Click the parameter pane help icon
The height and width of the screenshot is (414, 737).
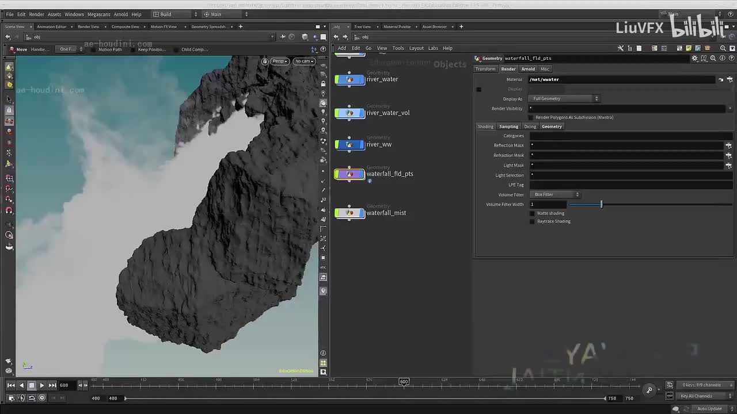(x=731, y=58)
